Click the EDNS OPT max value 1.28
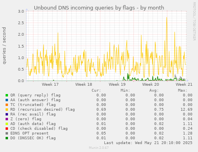Screen dimensions: 198x152 tap(188, 133)
